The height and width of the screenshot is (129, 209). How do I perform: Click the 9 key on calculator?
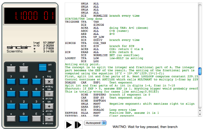click(36, 82)
